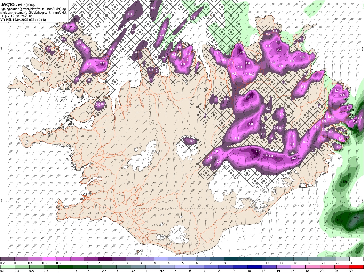This screenshot has height=273, width=364.
Task: Click the 2.9 rain value offshore
Action: pyautogui.click(x=357, y=218)
